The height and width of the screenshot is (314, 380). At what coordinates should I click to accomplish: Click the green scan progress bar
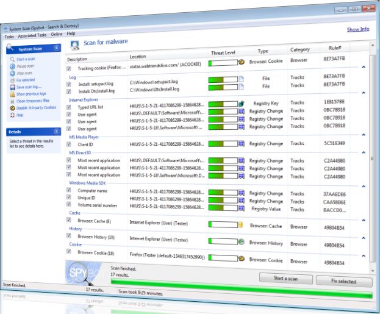(242, 288)
